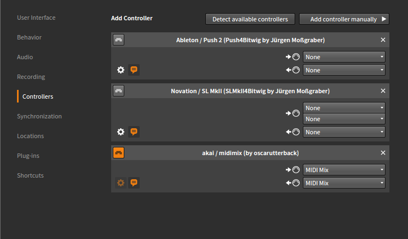
Task: Click the Add Controller heading
Action: click(131, 18)
